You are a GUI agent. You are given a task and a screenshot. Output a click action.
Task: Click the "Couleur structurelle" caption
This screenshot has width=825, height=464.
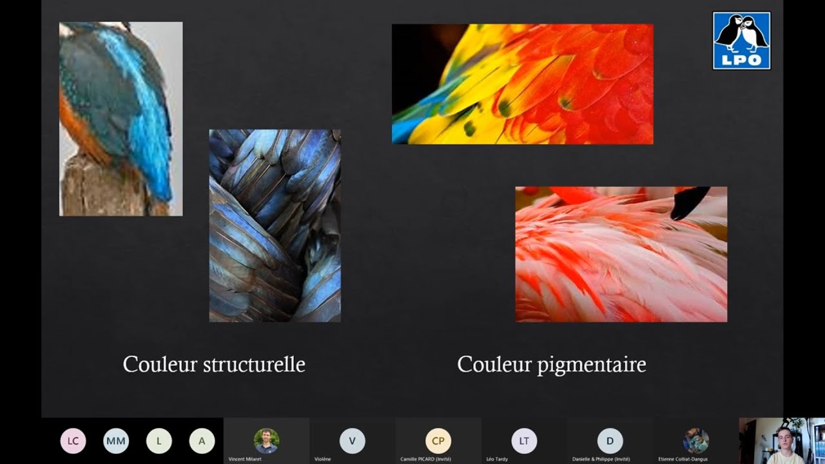(214, 364)
